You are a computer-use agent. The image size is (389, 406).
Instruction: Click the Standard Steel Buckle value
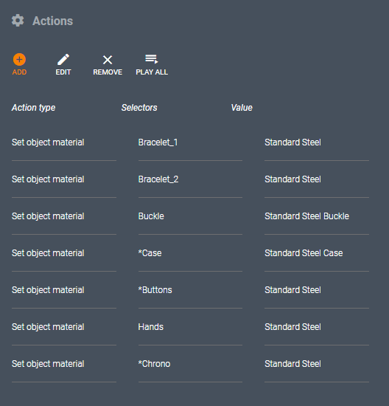click(x=306, y=216)
